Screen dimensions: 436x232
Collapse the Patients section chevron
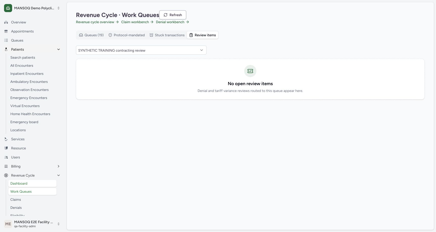point(59,49)
